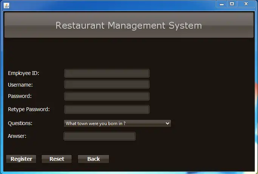Click the Restaurant Management System header banner
Screen dimensions: 258x174
point(129,25)
